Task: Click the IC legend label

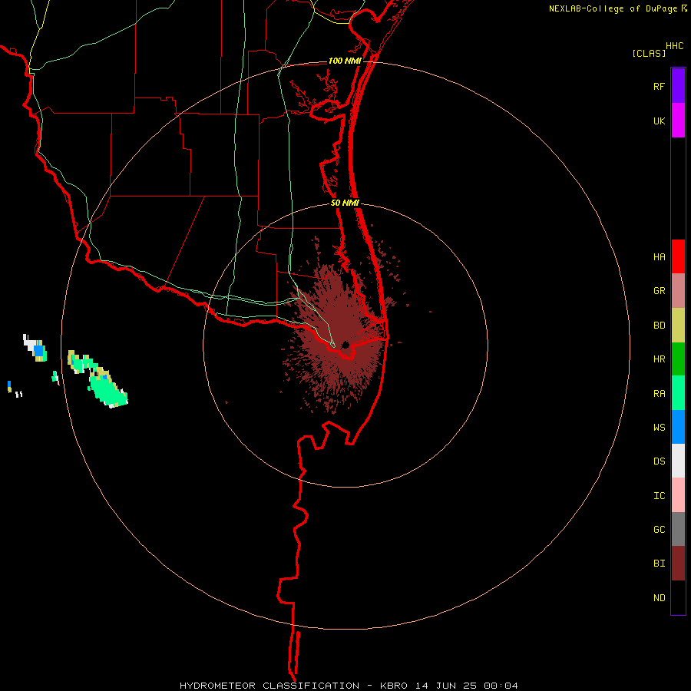Action: click(x=659, y=496)
